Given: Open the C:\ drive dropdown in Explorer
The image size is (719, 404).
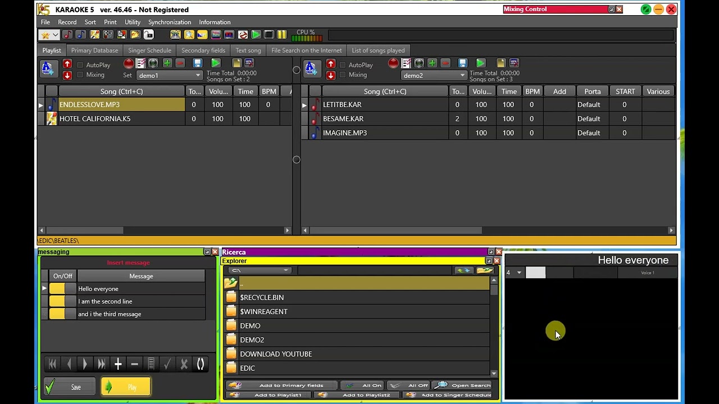Looking at the screenshot, I should (x=286, y=270).
